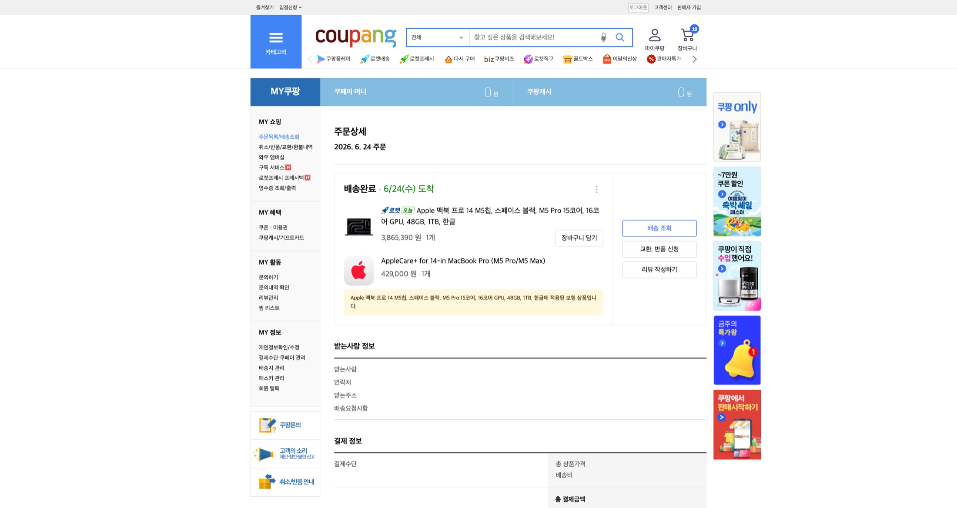
Task: Open 쿠팡플레이 shortcut
Action: click(334, 59)
